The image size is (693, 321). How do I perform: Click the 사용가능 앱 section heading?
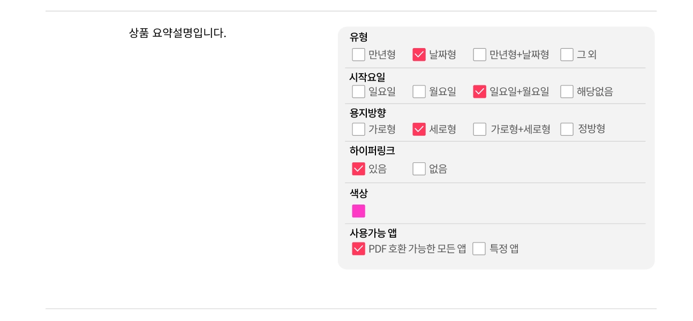(373, 233)
